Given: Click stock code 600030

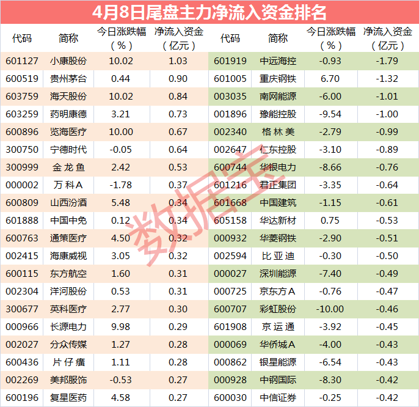Looking at the screenshot, I should point(230,398).
